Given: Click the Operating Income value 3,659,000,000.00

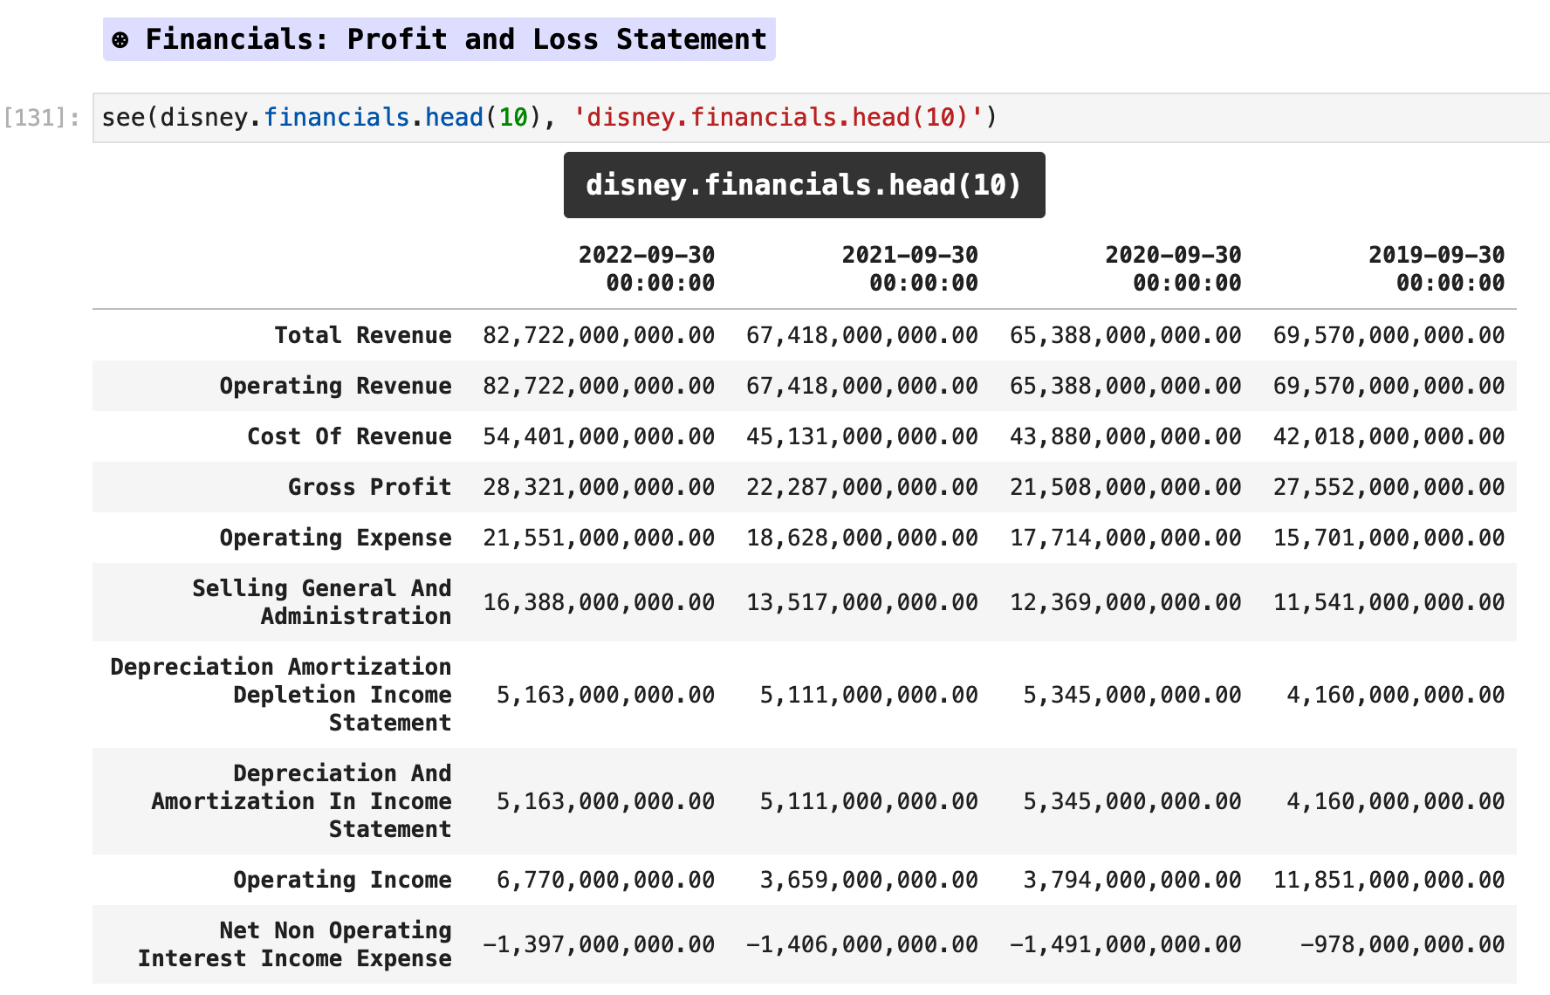Looking at the screenshot, I should click(x=869, y=880).
